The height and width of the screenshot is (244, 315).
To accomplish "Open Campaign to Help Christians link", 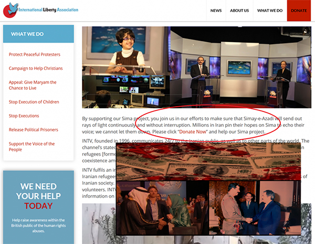I will [36, 68].
